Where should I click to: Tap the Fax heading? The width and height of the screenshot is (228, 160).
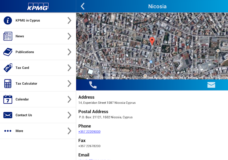(82, 140)
